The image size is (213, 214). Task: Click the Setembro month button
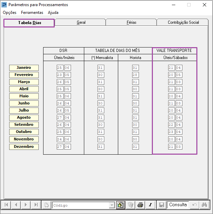click(24, 124)
